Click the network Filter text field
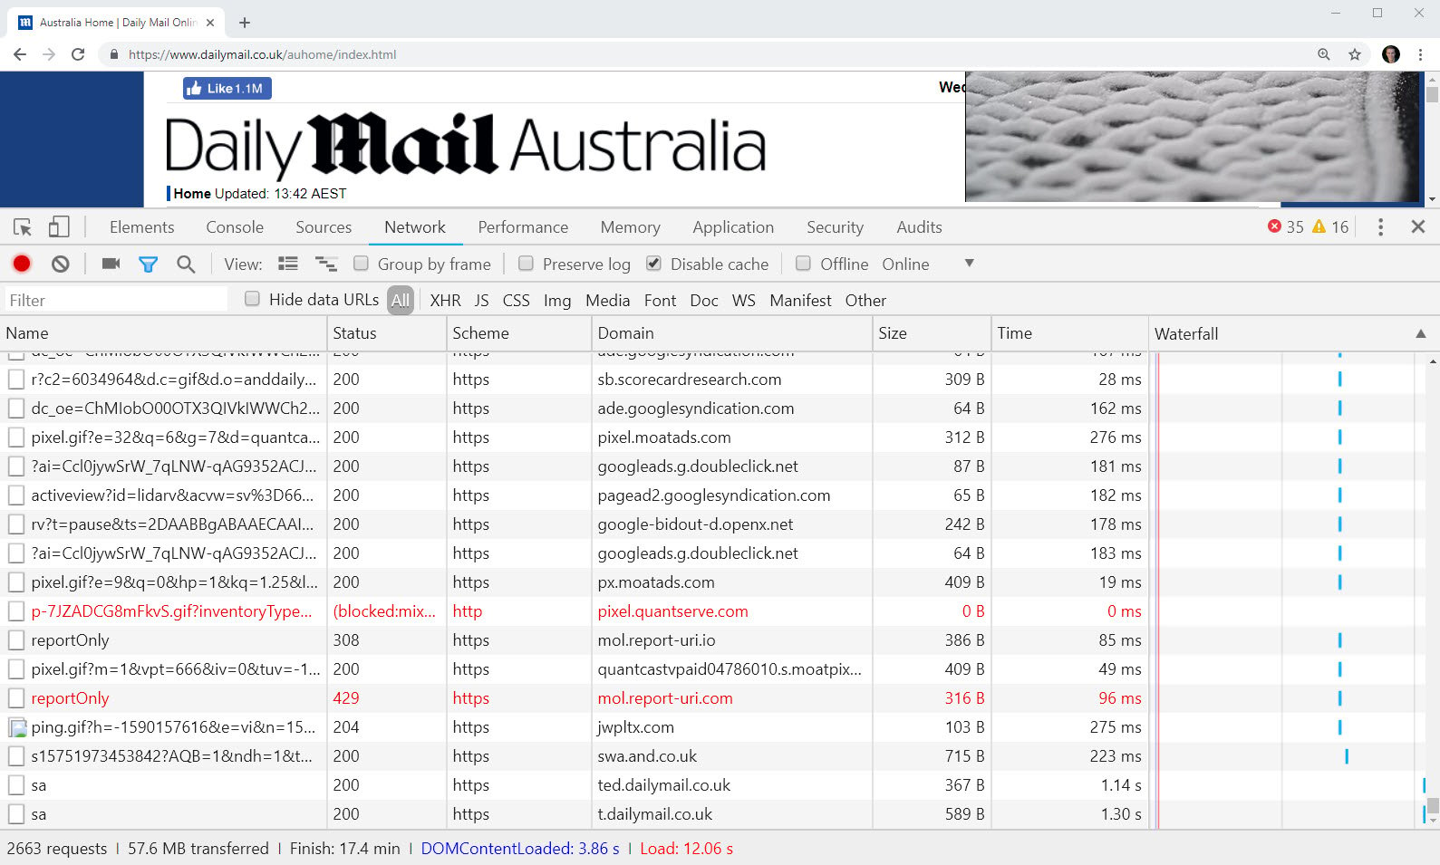 point(115,300)
